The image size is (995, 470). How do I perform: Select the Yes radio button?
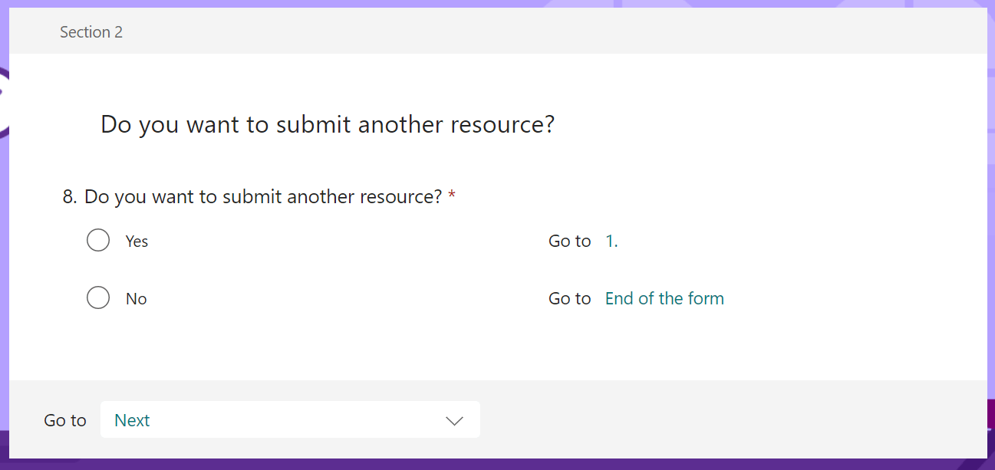tap(98, 240)
